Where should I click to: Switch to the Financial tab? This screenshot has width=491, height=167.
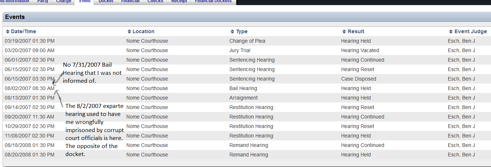pos(130,1)
